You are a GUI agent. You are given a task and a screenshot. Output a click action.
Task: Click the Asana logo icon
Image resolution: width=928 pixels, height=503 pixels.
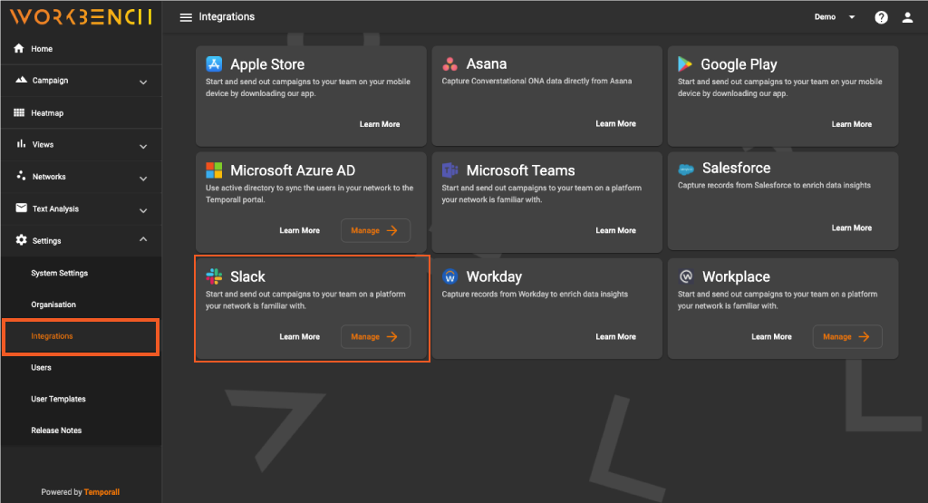(x=449, y=64)
